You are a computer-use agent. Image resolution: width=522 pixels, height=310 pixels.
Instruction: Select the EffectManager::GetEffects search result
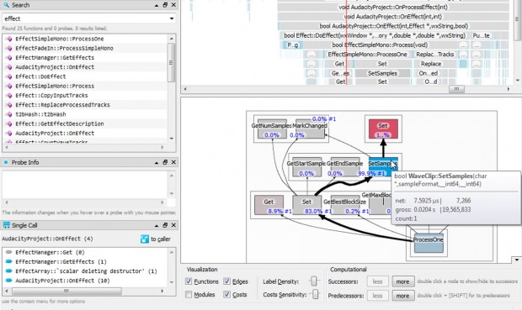click(x=55, y=58)
